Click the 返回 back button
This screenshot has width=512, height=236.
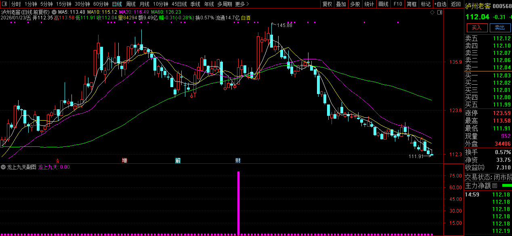point(455,4)
